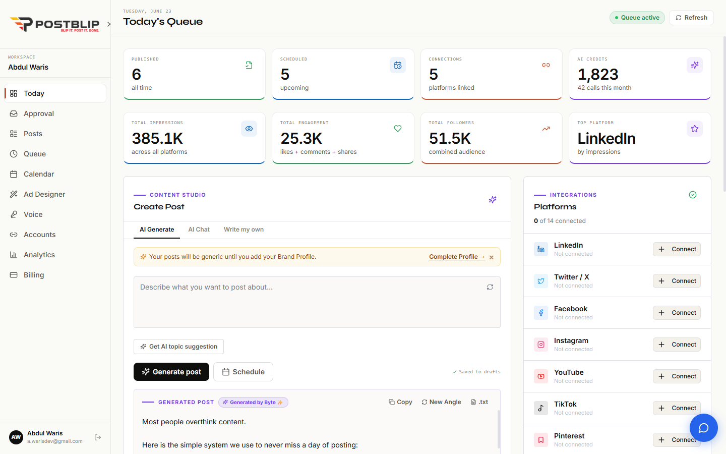726x454 pixels.
Task: Request a New Angle for the post
Action: (441, 402)
